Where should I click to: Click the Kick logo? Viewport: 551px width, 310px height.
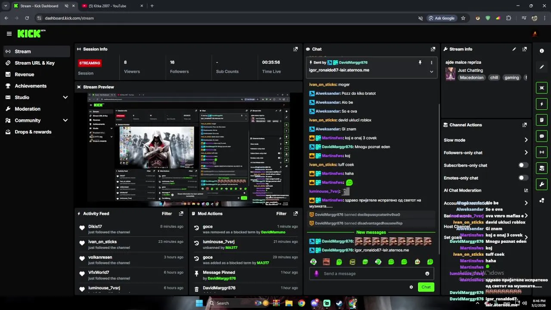31,34
